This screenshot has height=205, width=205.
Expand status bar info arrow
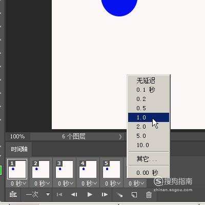click(x=120, y=137)
